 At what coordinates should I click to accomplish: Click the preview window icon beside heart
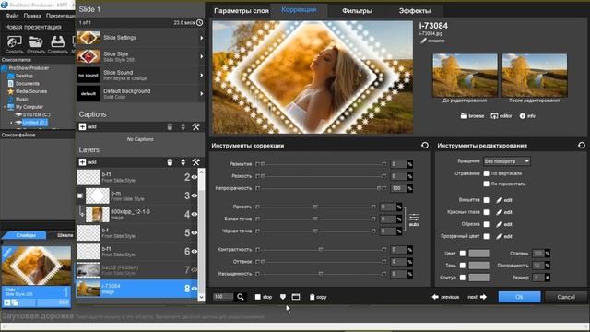click(x=296, y=297)
